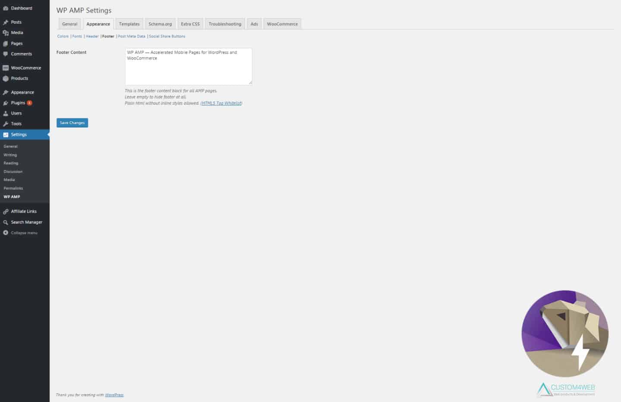
Task: Go to the Header subsection link
Action: pos(92,36)
